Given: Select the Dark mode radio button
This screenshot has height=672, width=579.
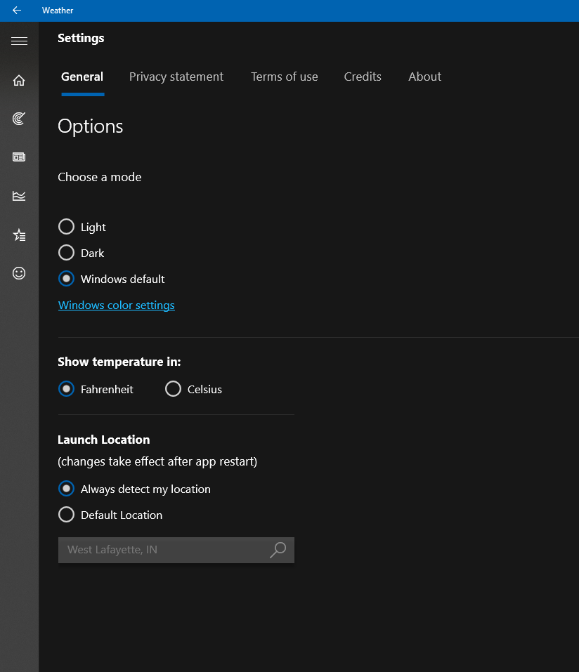Looking at the screenshot, I should coord(67,253).
